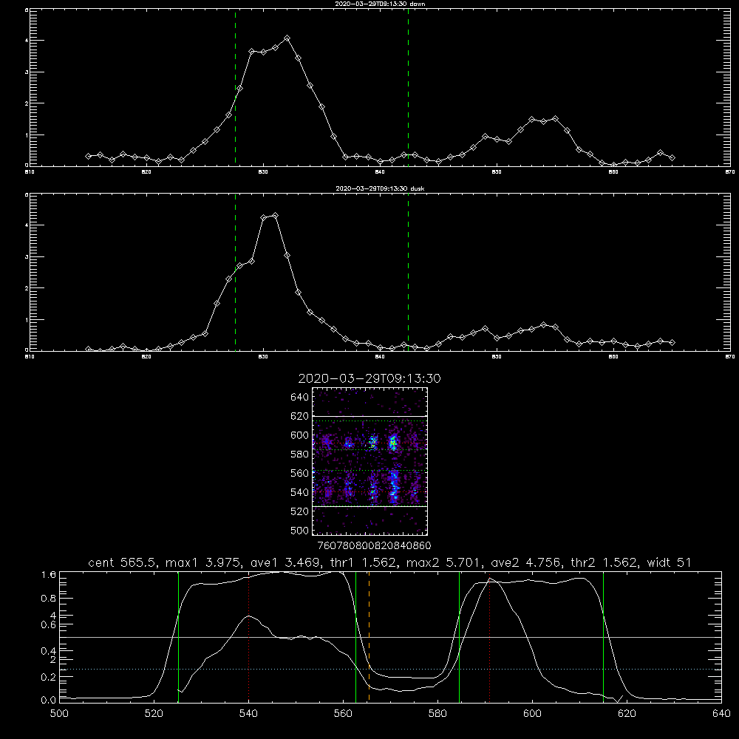Click the upper white horizontal line on heat map
The height and width of the screenshot is (739, 739).
[x=369, y=416]
